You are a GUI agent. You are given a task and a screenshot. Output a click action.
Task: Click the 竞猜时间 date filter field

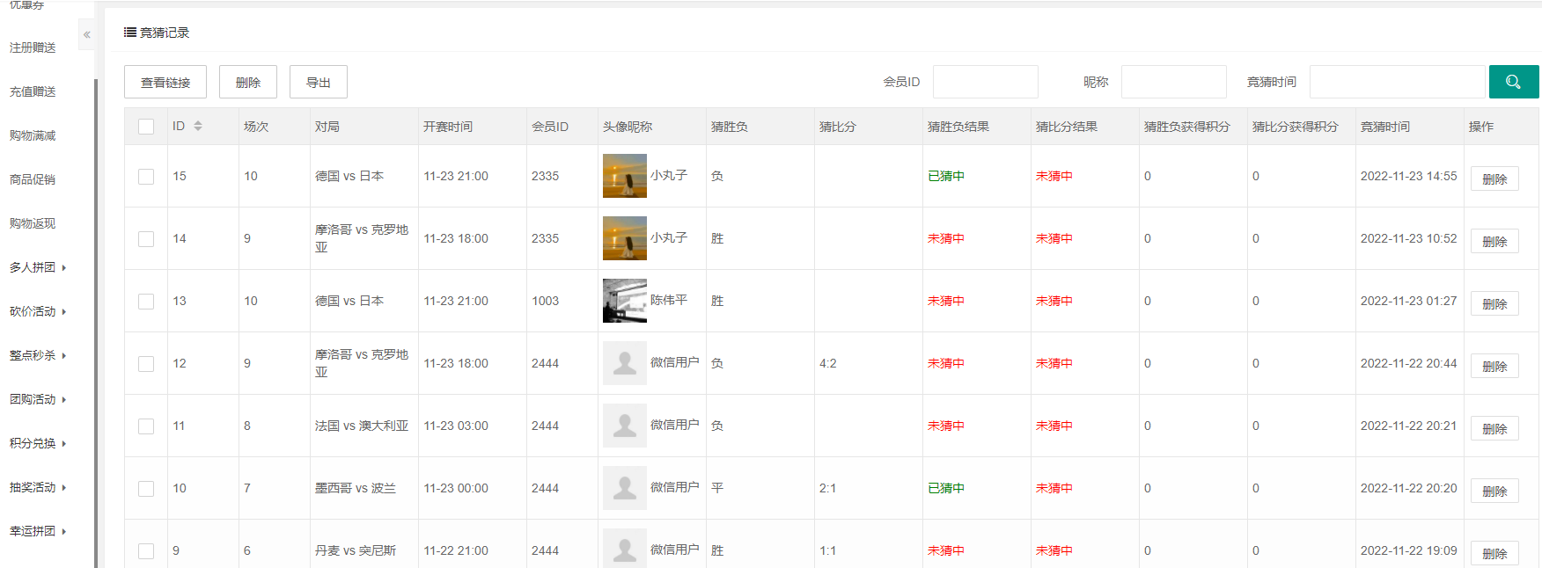(x=1397, y=82)
